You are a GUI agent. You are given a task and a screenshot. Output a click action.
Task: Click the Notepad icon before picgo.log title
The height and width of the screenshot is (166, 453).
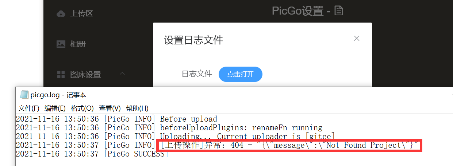coord(24,95)
